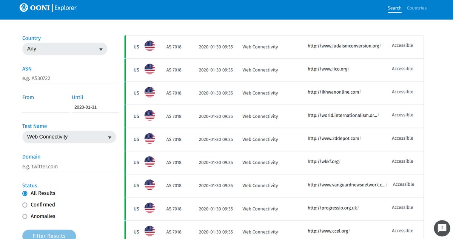Open the www.2ddepot.com measurement link
The image size is (453, 239).
[334, 139]
